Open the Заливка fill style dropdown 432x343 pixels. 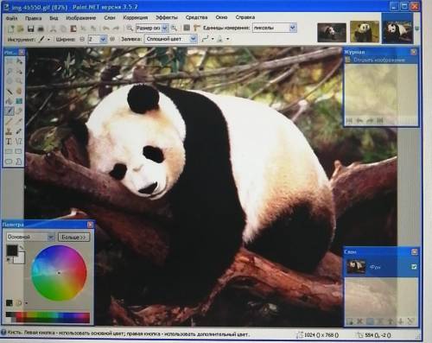pos(171,39)
